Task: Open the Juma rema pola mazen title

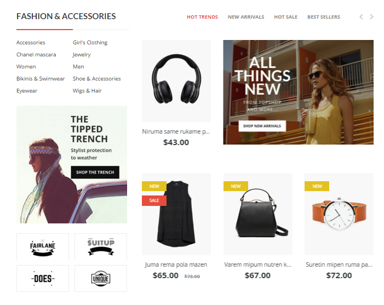Action: (176, 264)
